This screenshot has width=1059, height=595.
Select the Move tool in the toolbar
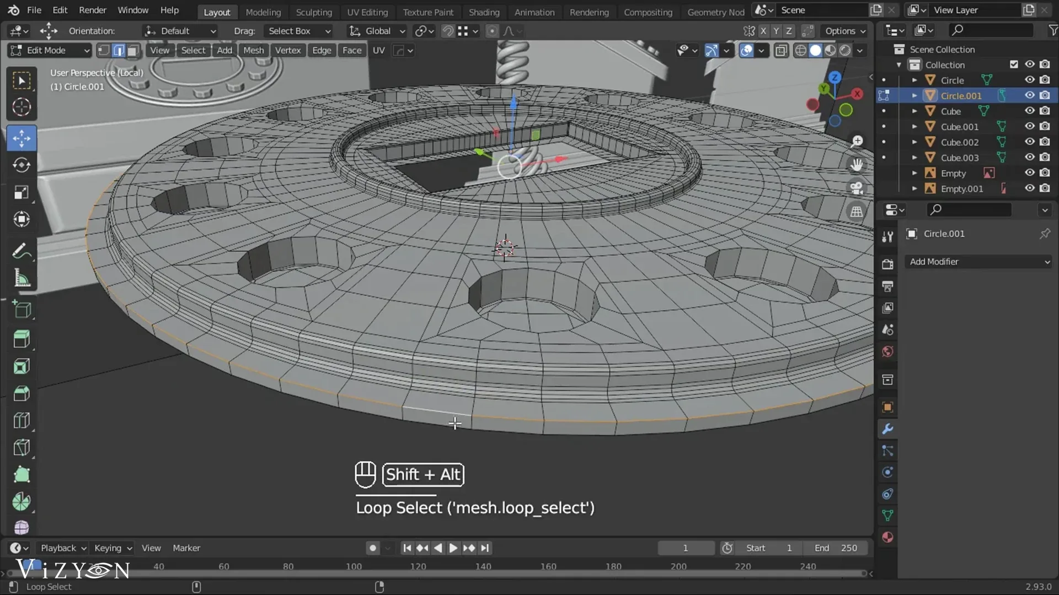click(x=22, y=138)
